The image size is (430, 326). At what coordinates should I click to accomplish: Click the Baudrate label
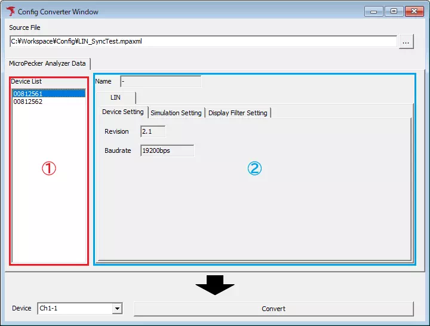118,150
